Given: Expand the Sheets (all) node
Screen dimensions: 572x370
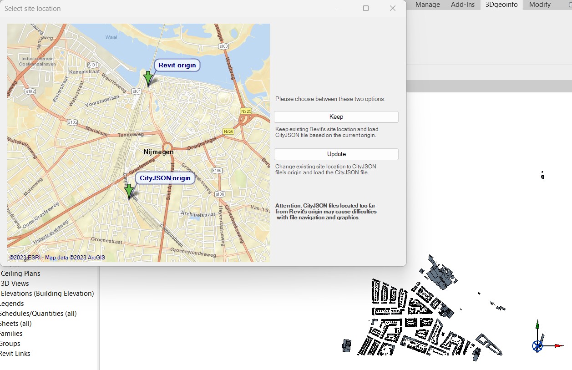Looking at the screenshot, I should [17, 323].
